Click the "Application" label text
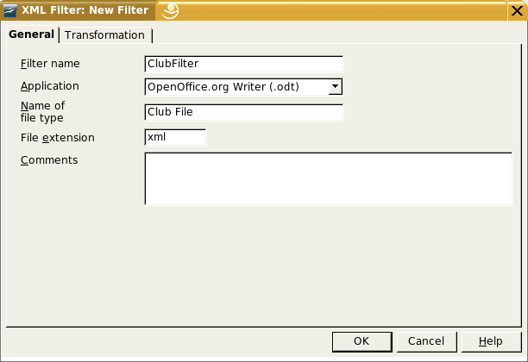 click(50, 86)
